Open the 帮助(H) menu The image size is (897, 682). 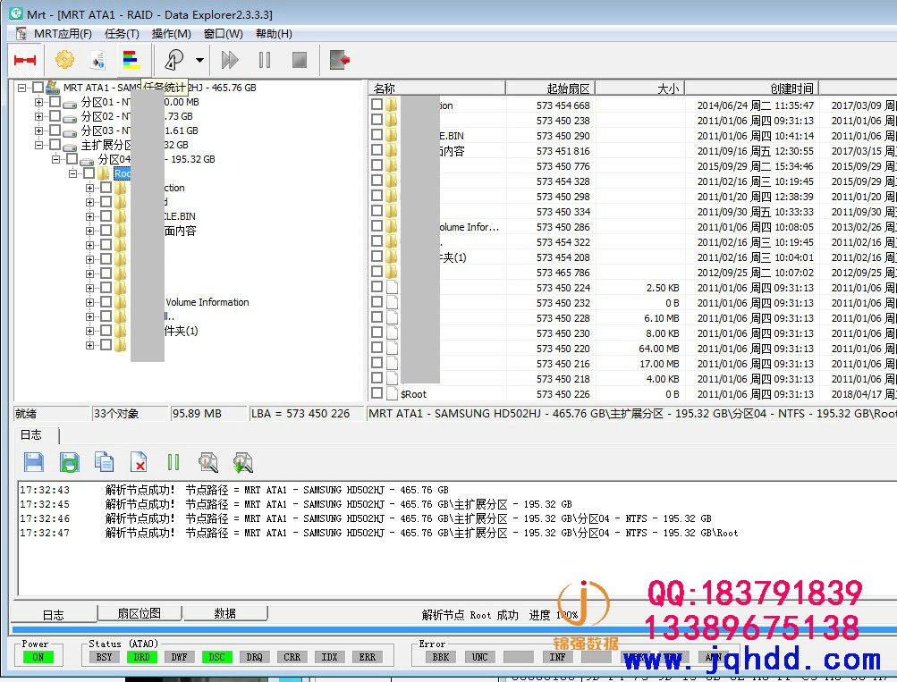click(x=274, y=34)
